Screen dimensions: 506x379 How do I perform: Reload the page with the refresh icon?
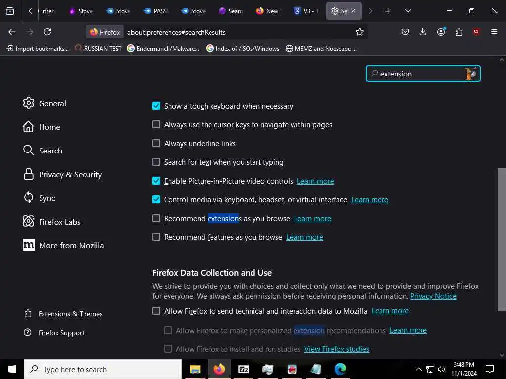point(47,32)
